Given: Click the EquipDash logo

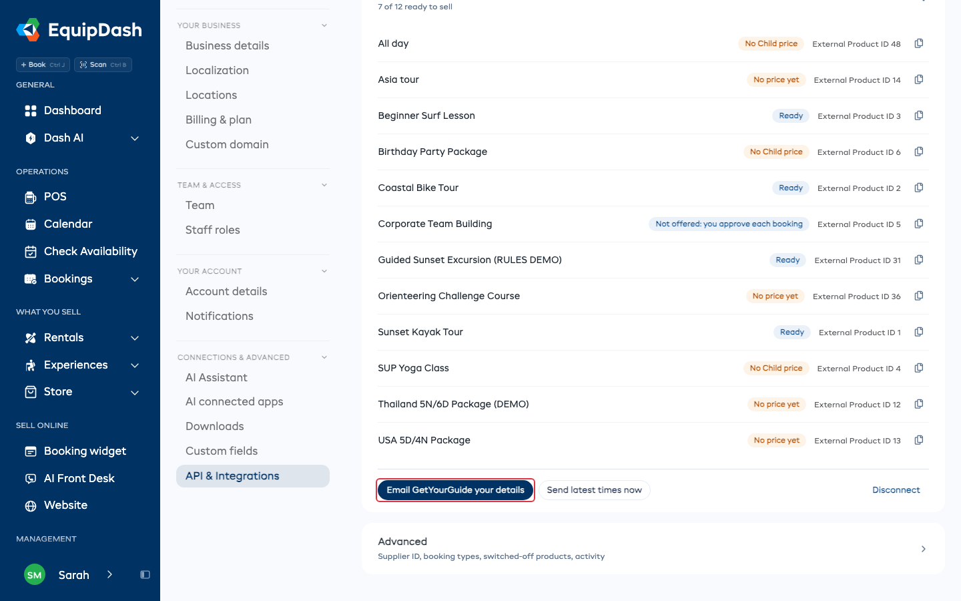Looking at the screenshot, I should click(79, 30).
